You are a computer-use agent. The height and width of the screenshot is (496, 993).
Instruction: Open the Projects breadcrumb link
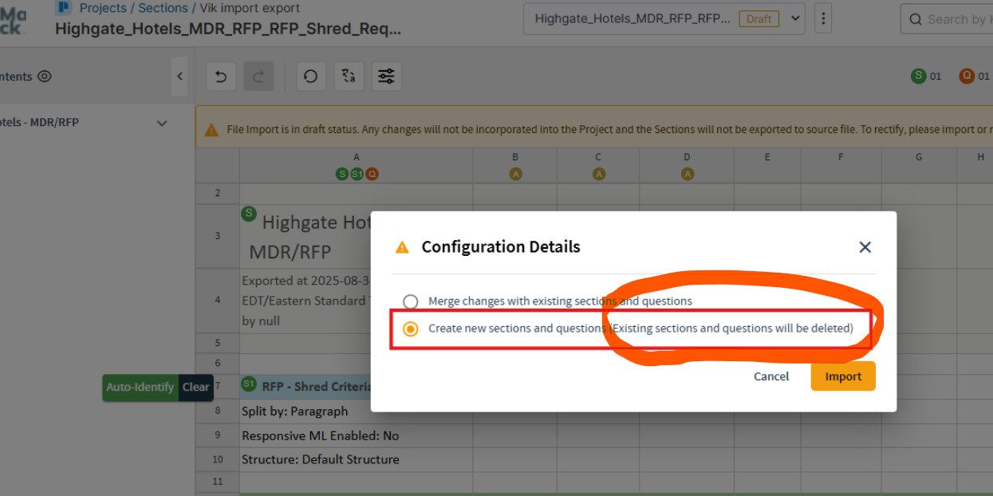103,8
